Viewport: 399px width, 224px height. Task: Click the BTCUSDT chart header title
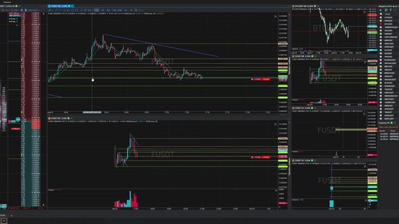(x=304, y=6)
